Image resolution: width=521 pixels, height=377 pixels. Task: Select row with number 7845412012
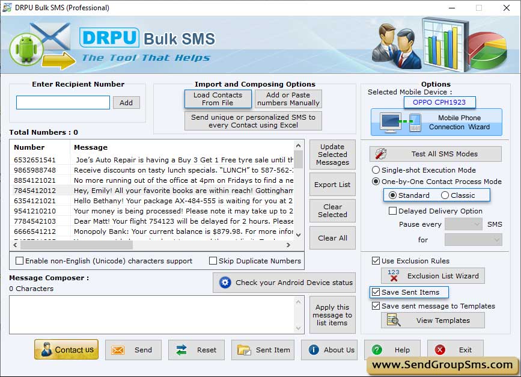pyautogui.click(x=152, y=191)
